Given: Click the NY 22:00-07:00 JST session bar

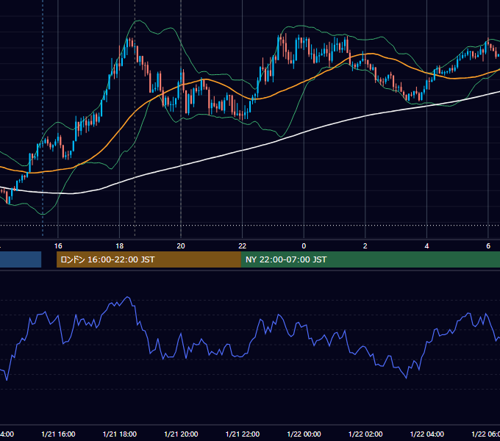Looking at the screenshot, I should tap(370, 259).
